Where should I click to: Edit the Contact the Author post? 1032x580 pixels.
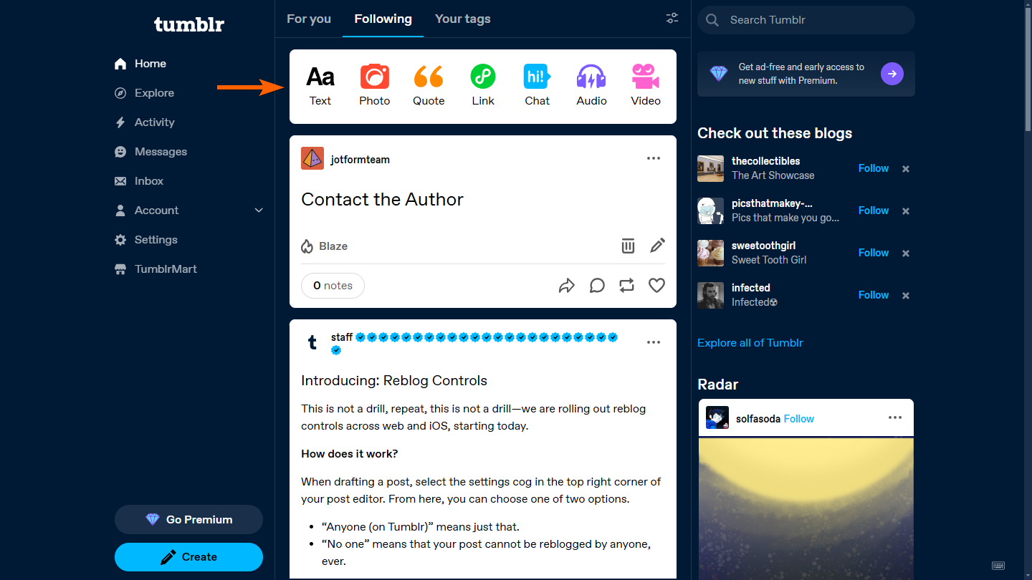[657, 246]
